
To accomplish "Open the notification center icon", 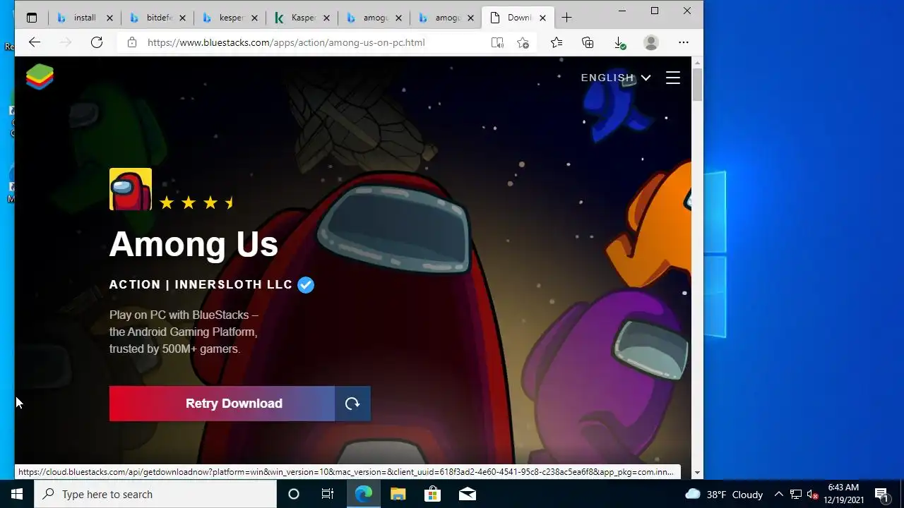I will coord(881,494).
